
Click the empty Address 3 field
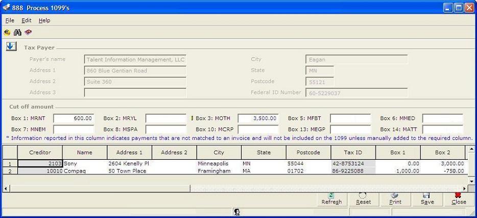click(x=135, y=93)
